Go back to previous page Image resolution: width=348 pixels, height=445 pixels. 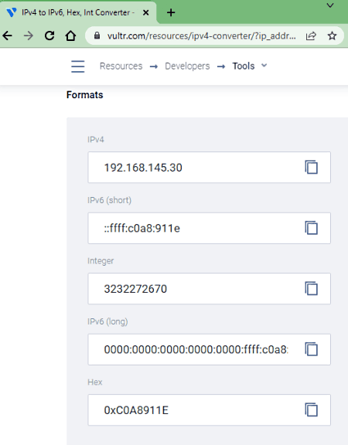8,36
